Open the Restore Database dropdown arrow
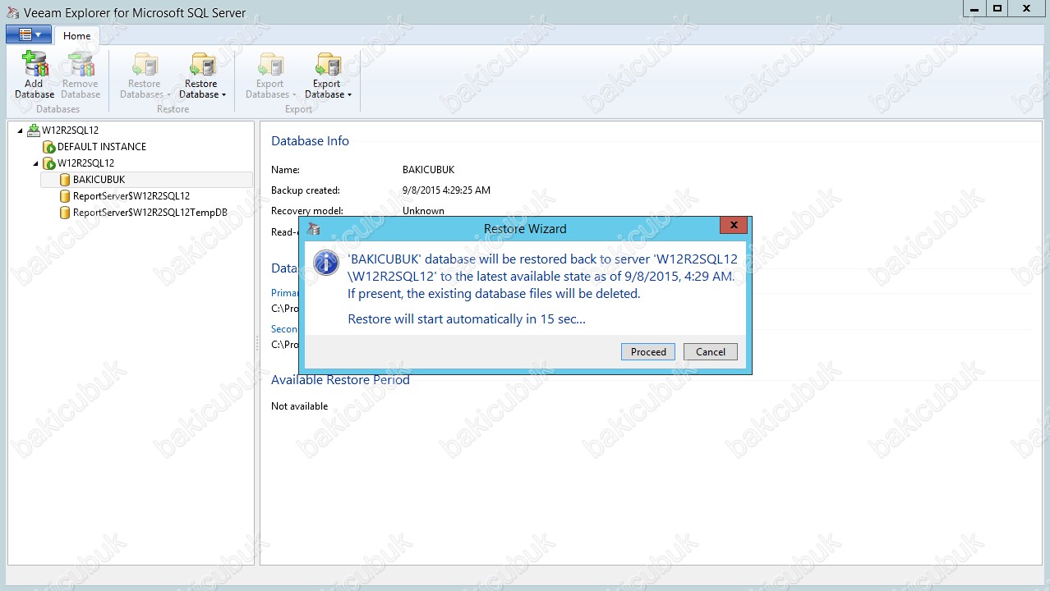The image size is (1050, 591). click(223, 95)
